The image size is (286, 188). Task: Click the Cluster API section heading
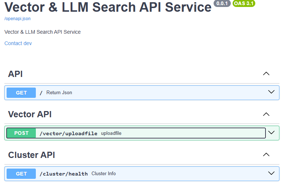31,155
